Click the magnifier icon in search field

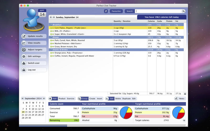[x=183, y=11]
